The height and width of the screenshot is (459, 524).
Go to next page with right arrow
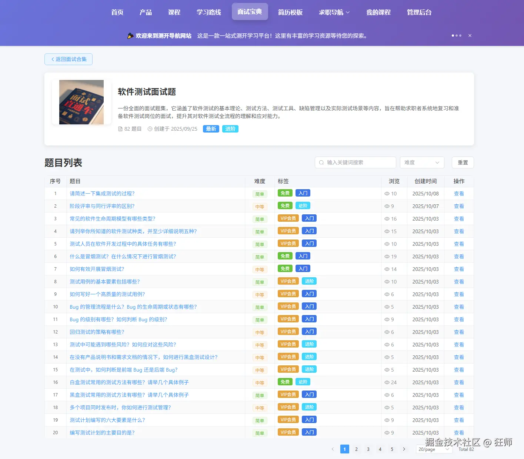pos(404,449)
